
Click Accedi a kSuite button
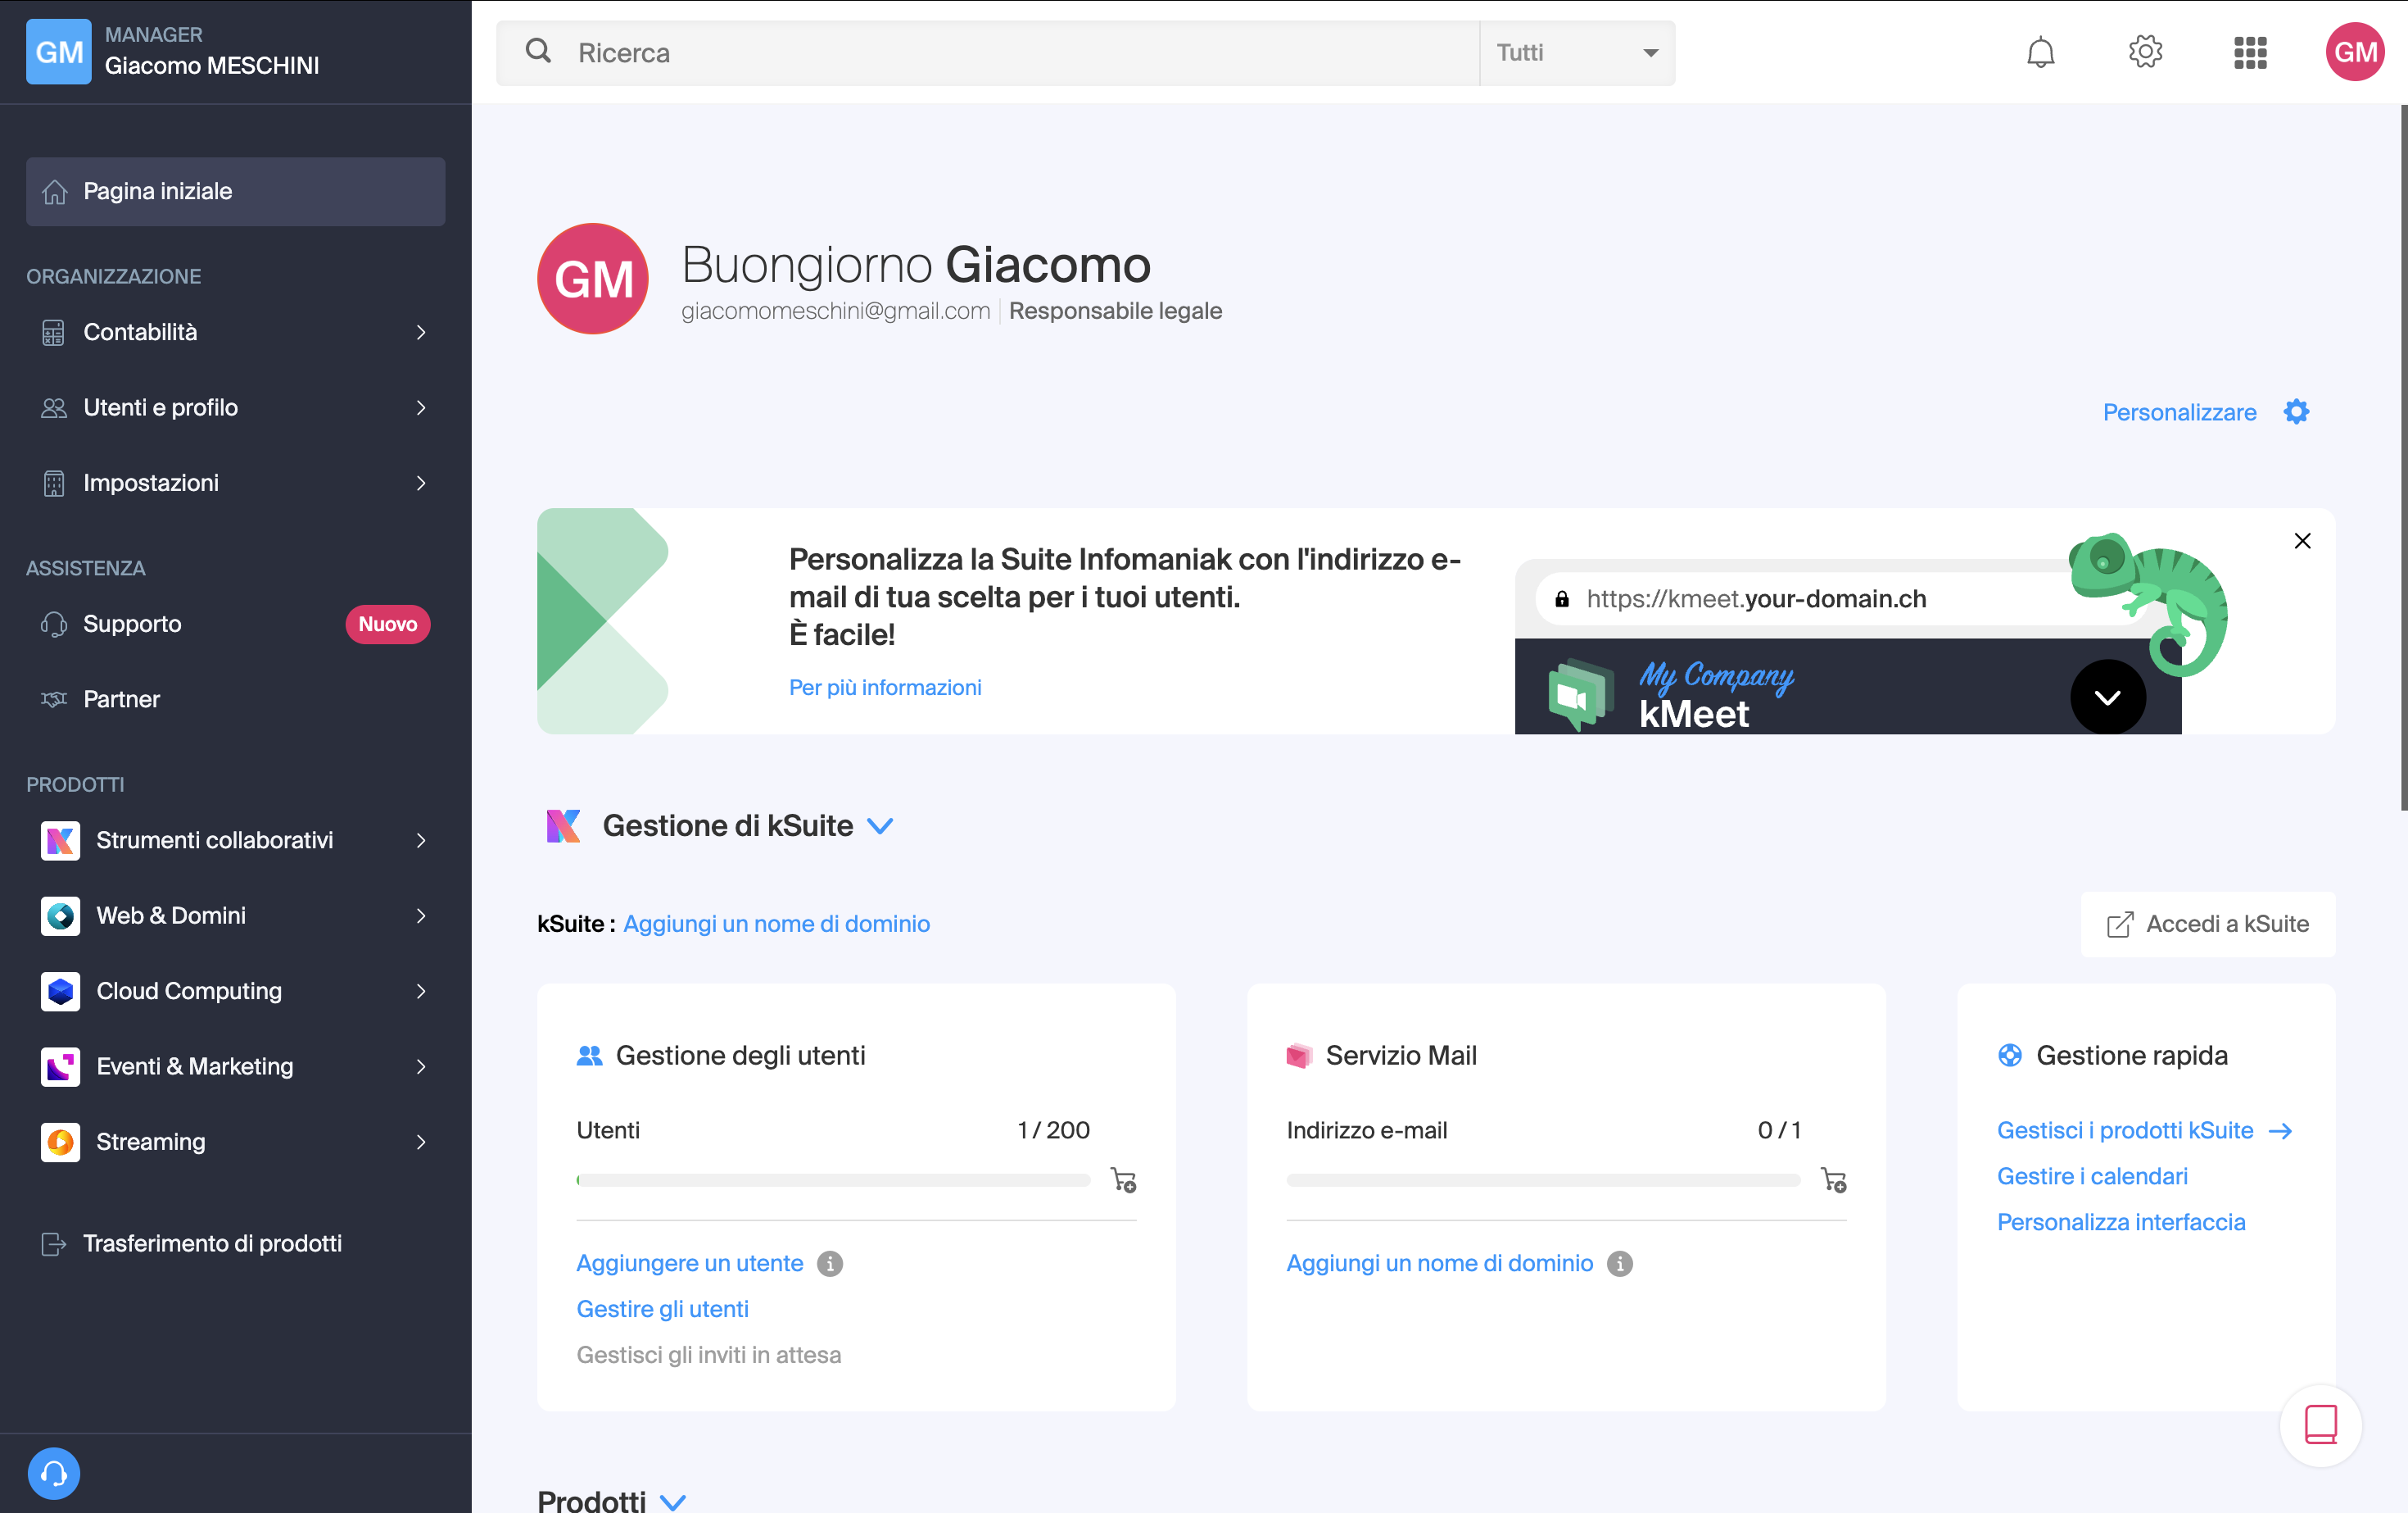pyautogui.click(x=2208, y=925)
